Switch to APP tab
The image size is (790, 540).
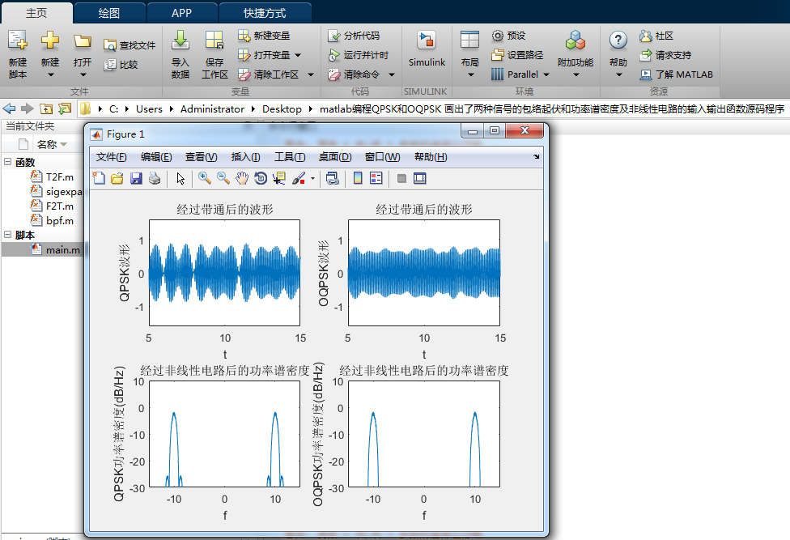coord(181,13)
